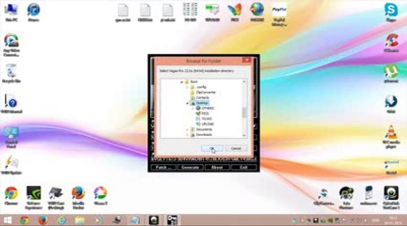
Task: Switch to keygen app on taskbar
Action: [172, 220]
